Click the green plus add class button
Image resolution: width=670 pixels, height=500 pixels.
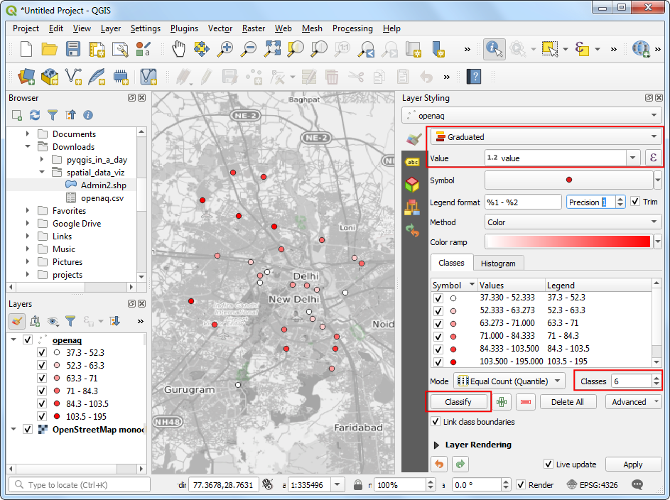pyautogui.click(x=502, y=402)
